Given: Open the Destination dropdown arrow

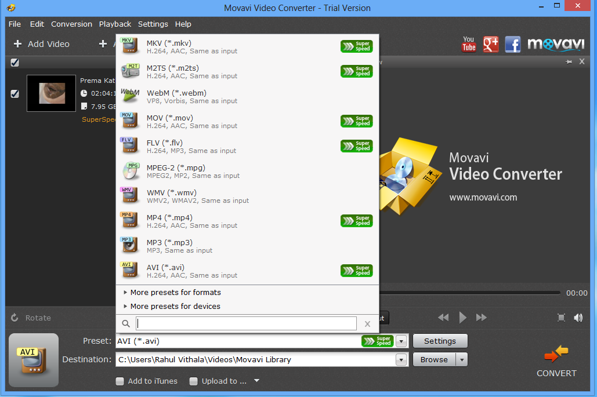Looking at the screenshot, I should 401,359.
